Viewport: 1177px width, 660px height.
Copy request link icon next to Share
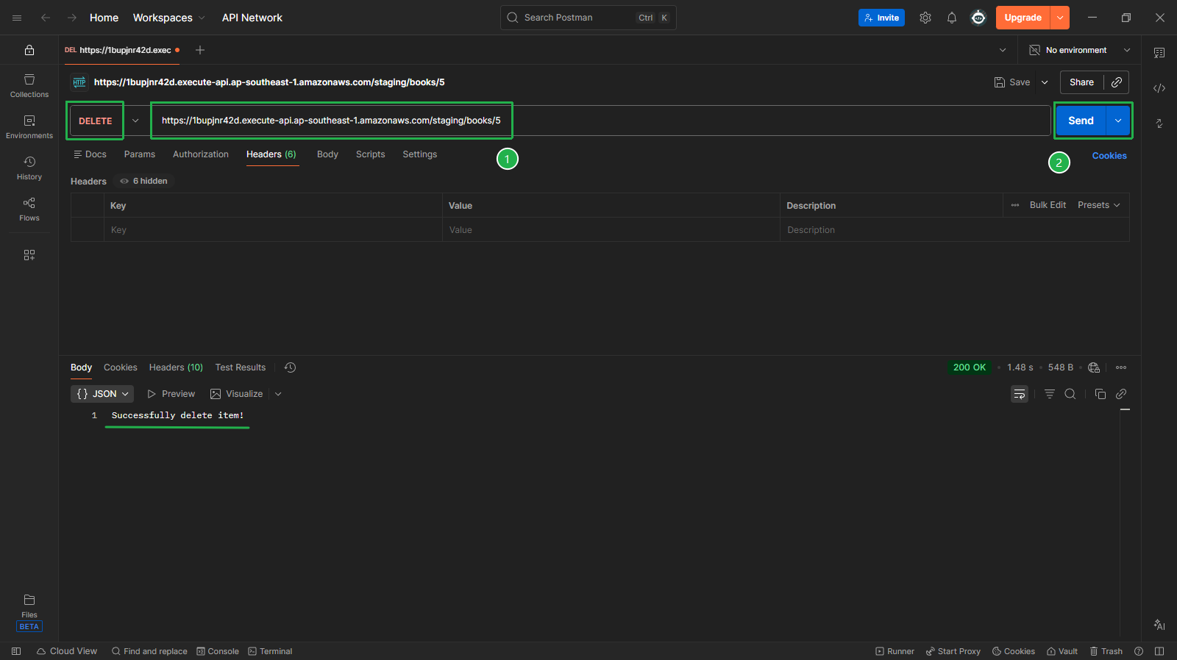tap(1117, 82)
